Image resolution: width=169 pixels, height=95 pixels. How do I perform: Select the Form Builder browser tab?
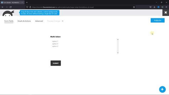tap(12, 2)
